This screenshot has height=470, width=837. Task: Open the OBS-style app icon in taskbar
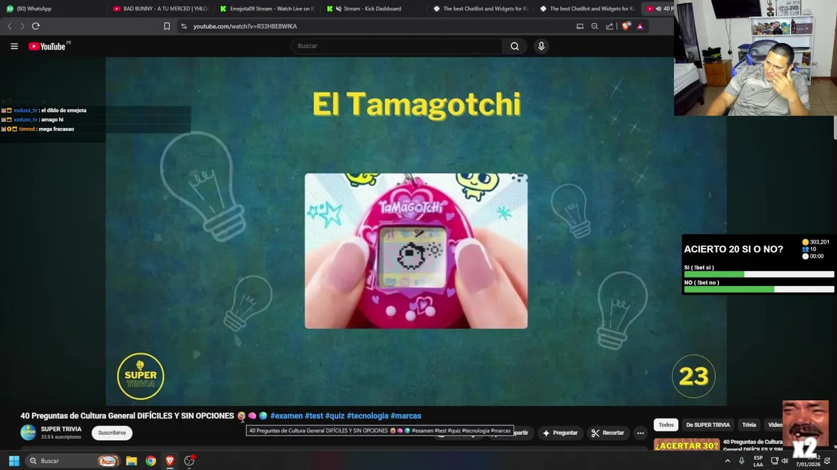point(190,461)
